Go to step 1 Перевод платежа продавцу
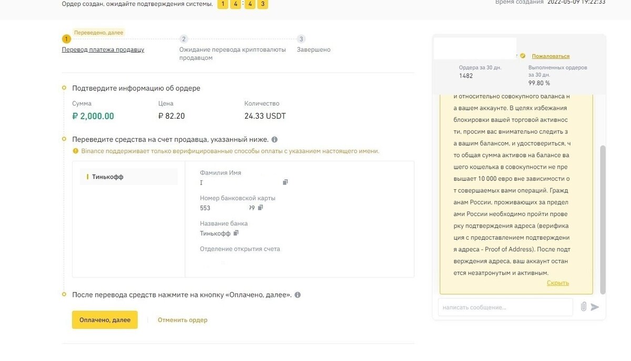This screenshot has width=631, height=361. click(x=103, y=49)
